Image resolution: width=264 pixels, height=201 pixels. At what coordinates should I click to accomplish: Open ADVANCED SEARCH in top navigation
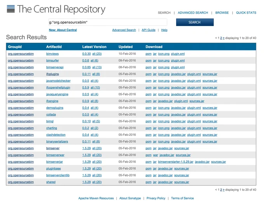click(193, 13)
